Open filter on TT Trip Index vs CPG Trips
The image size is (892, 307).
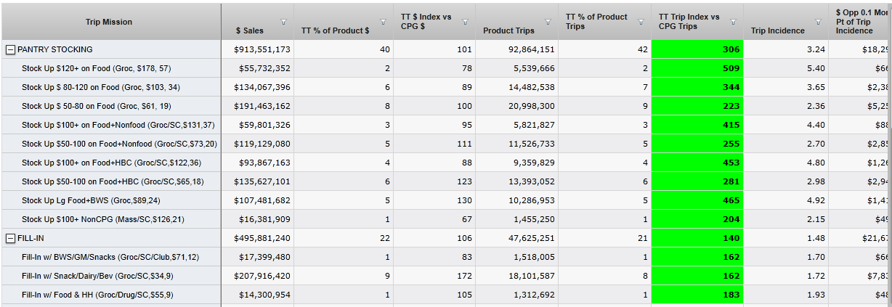[x=734, y=21]
